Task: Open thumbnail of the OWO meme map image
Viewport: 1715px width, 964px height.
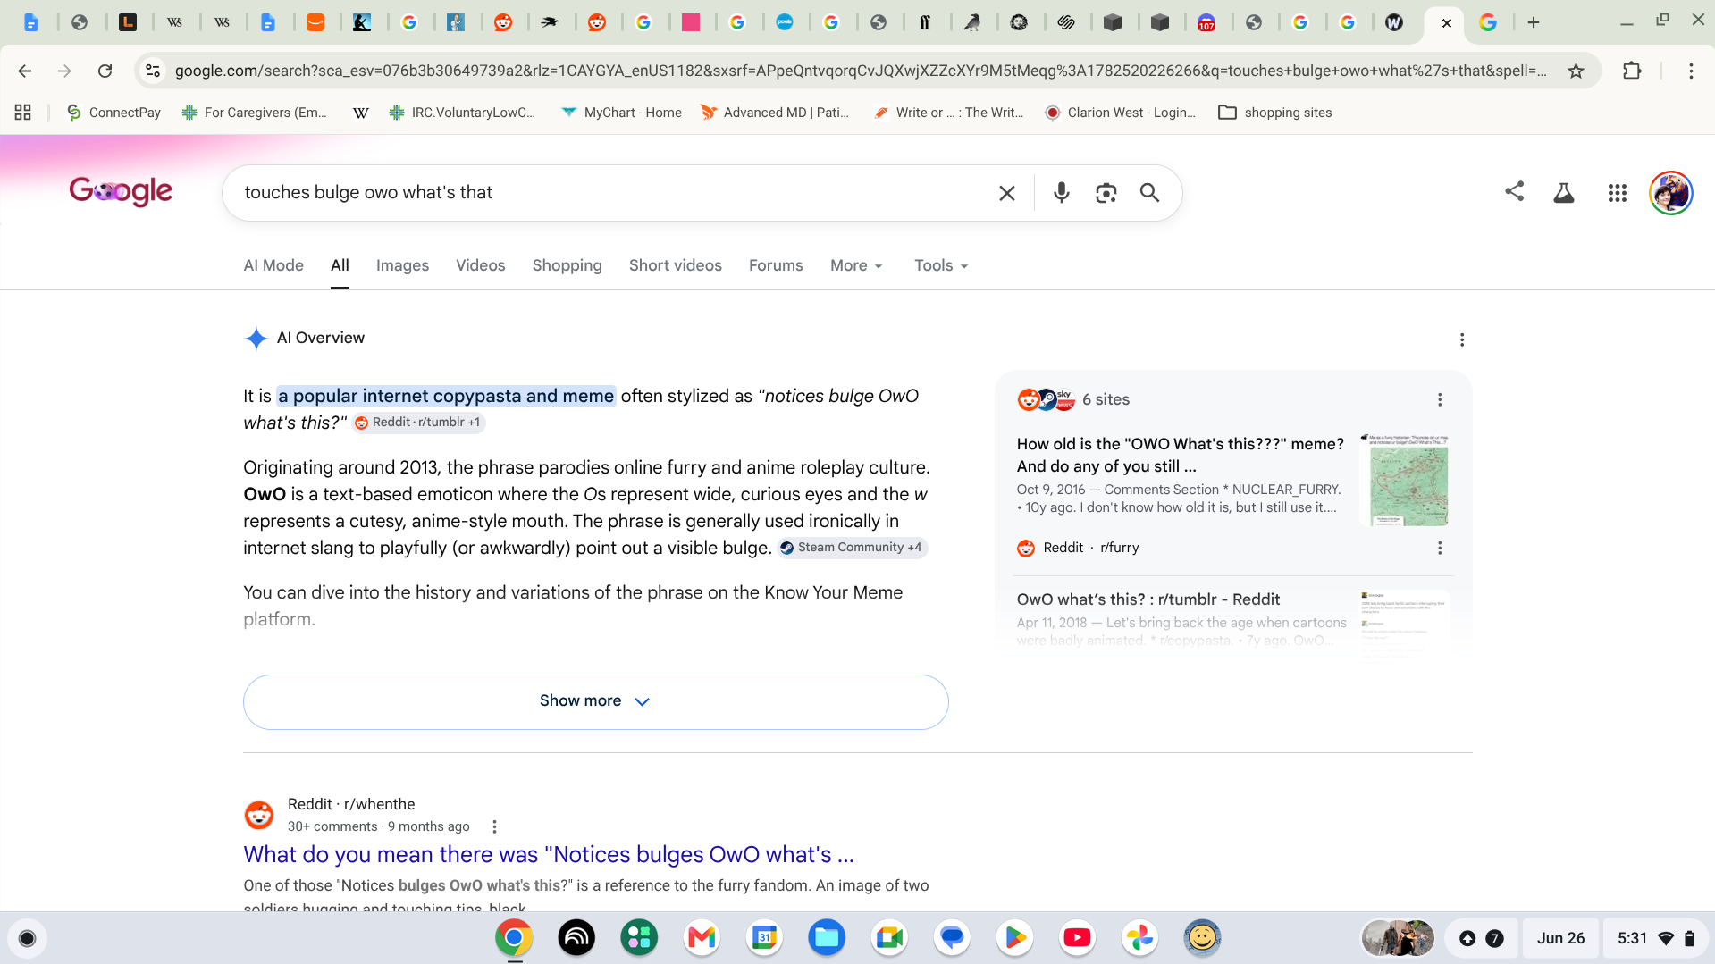Action: (1405, 480)
